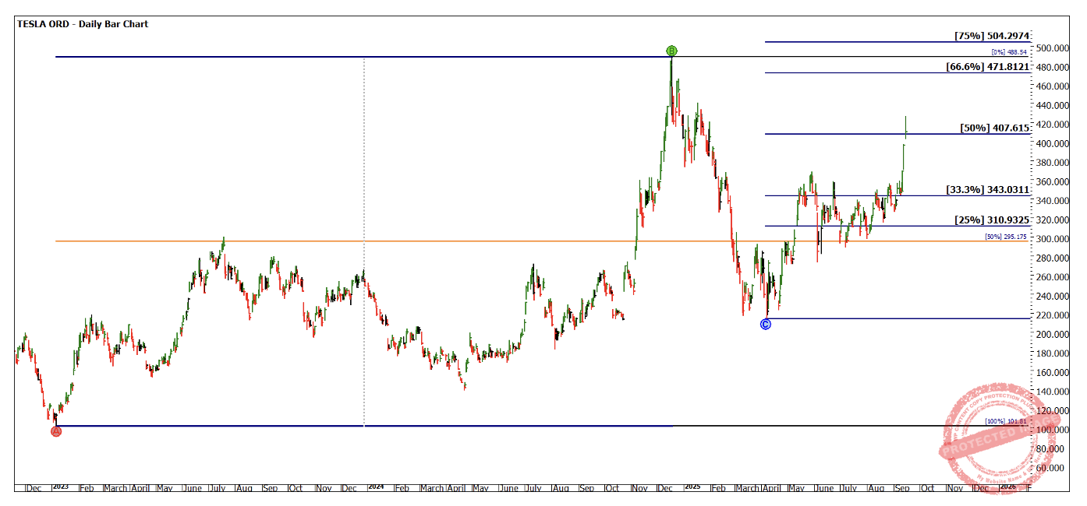Click the red point A marker
The width and height of the screenshot is (1087, 506).
point(56,431)
